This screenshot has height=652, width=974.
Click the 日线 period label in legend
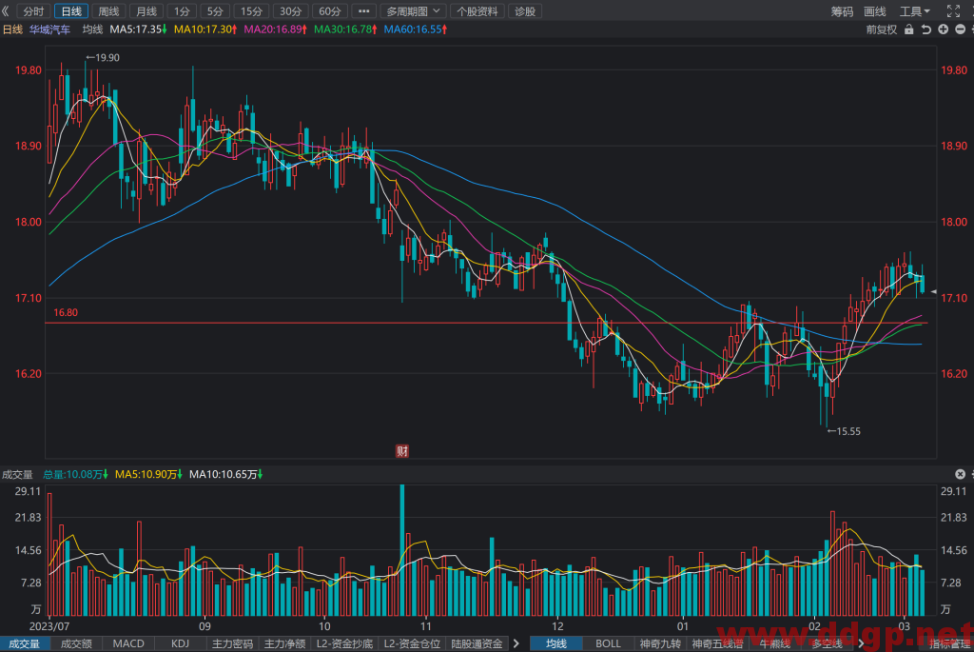tap(12, 30)
